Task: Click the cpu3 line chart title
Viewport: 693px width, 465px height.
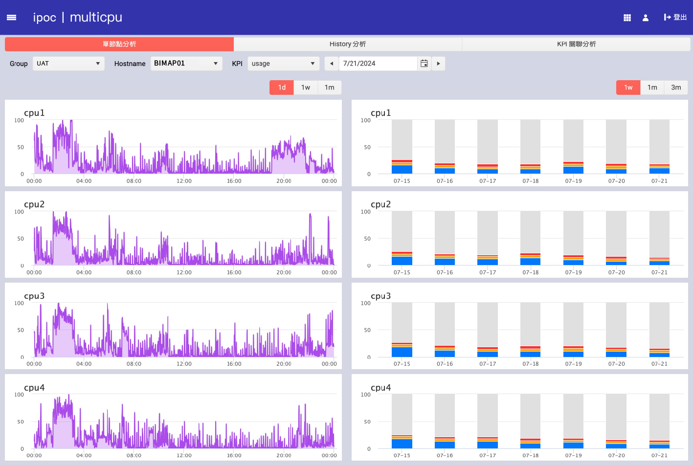Action: (x=34, y=296)
